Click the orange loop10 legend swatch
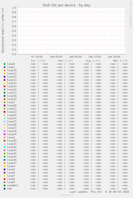The width and height of the screenshot is (133, 198). point(5,70)
